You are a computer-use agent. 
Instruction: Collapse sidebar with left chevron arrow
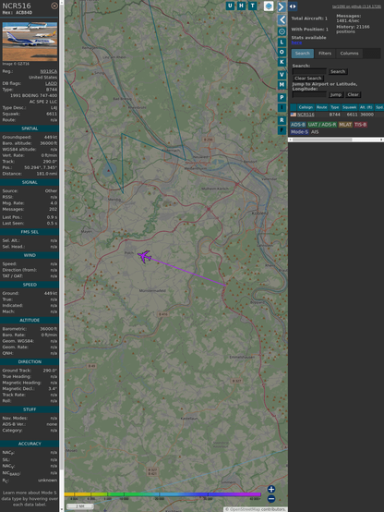[282, 20]
